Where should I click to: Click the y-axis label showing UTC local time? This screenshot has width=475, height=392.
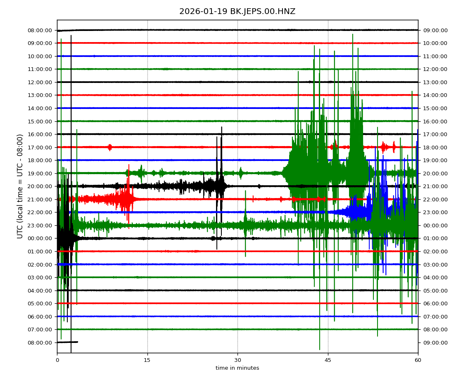click(x=20, y=186)
